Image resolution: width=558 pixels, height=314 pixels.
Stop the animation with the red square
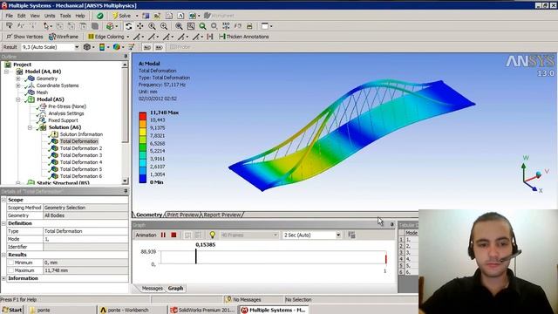point(174,235)
